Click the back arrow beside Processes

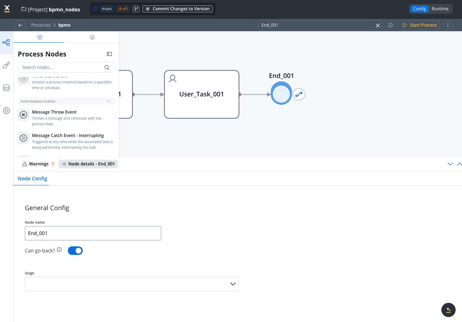(21, 25)
